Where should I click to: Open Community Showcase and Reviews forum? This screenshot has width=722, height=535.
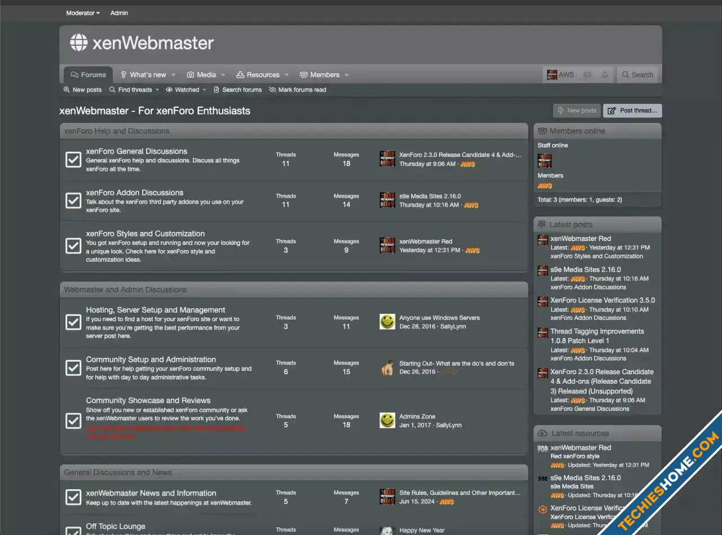tap(148, 401)
